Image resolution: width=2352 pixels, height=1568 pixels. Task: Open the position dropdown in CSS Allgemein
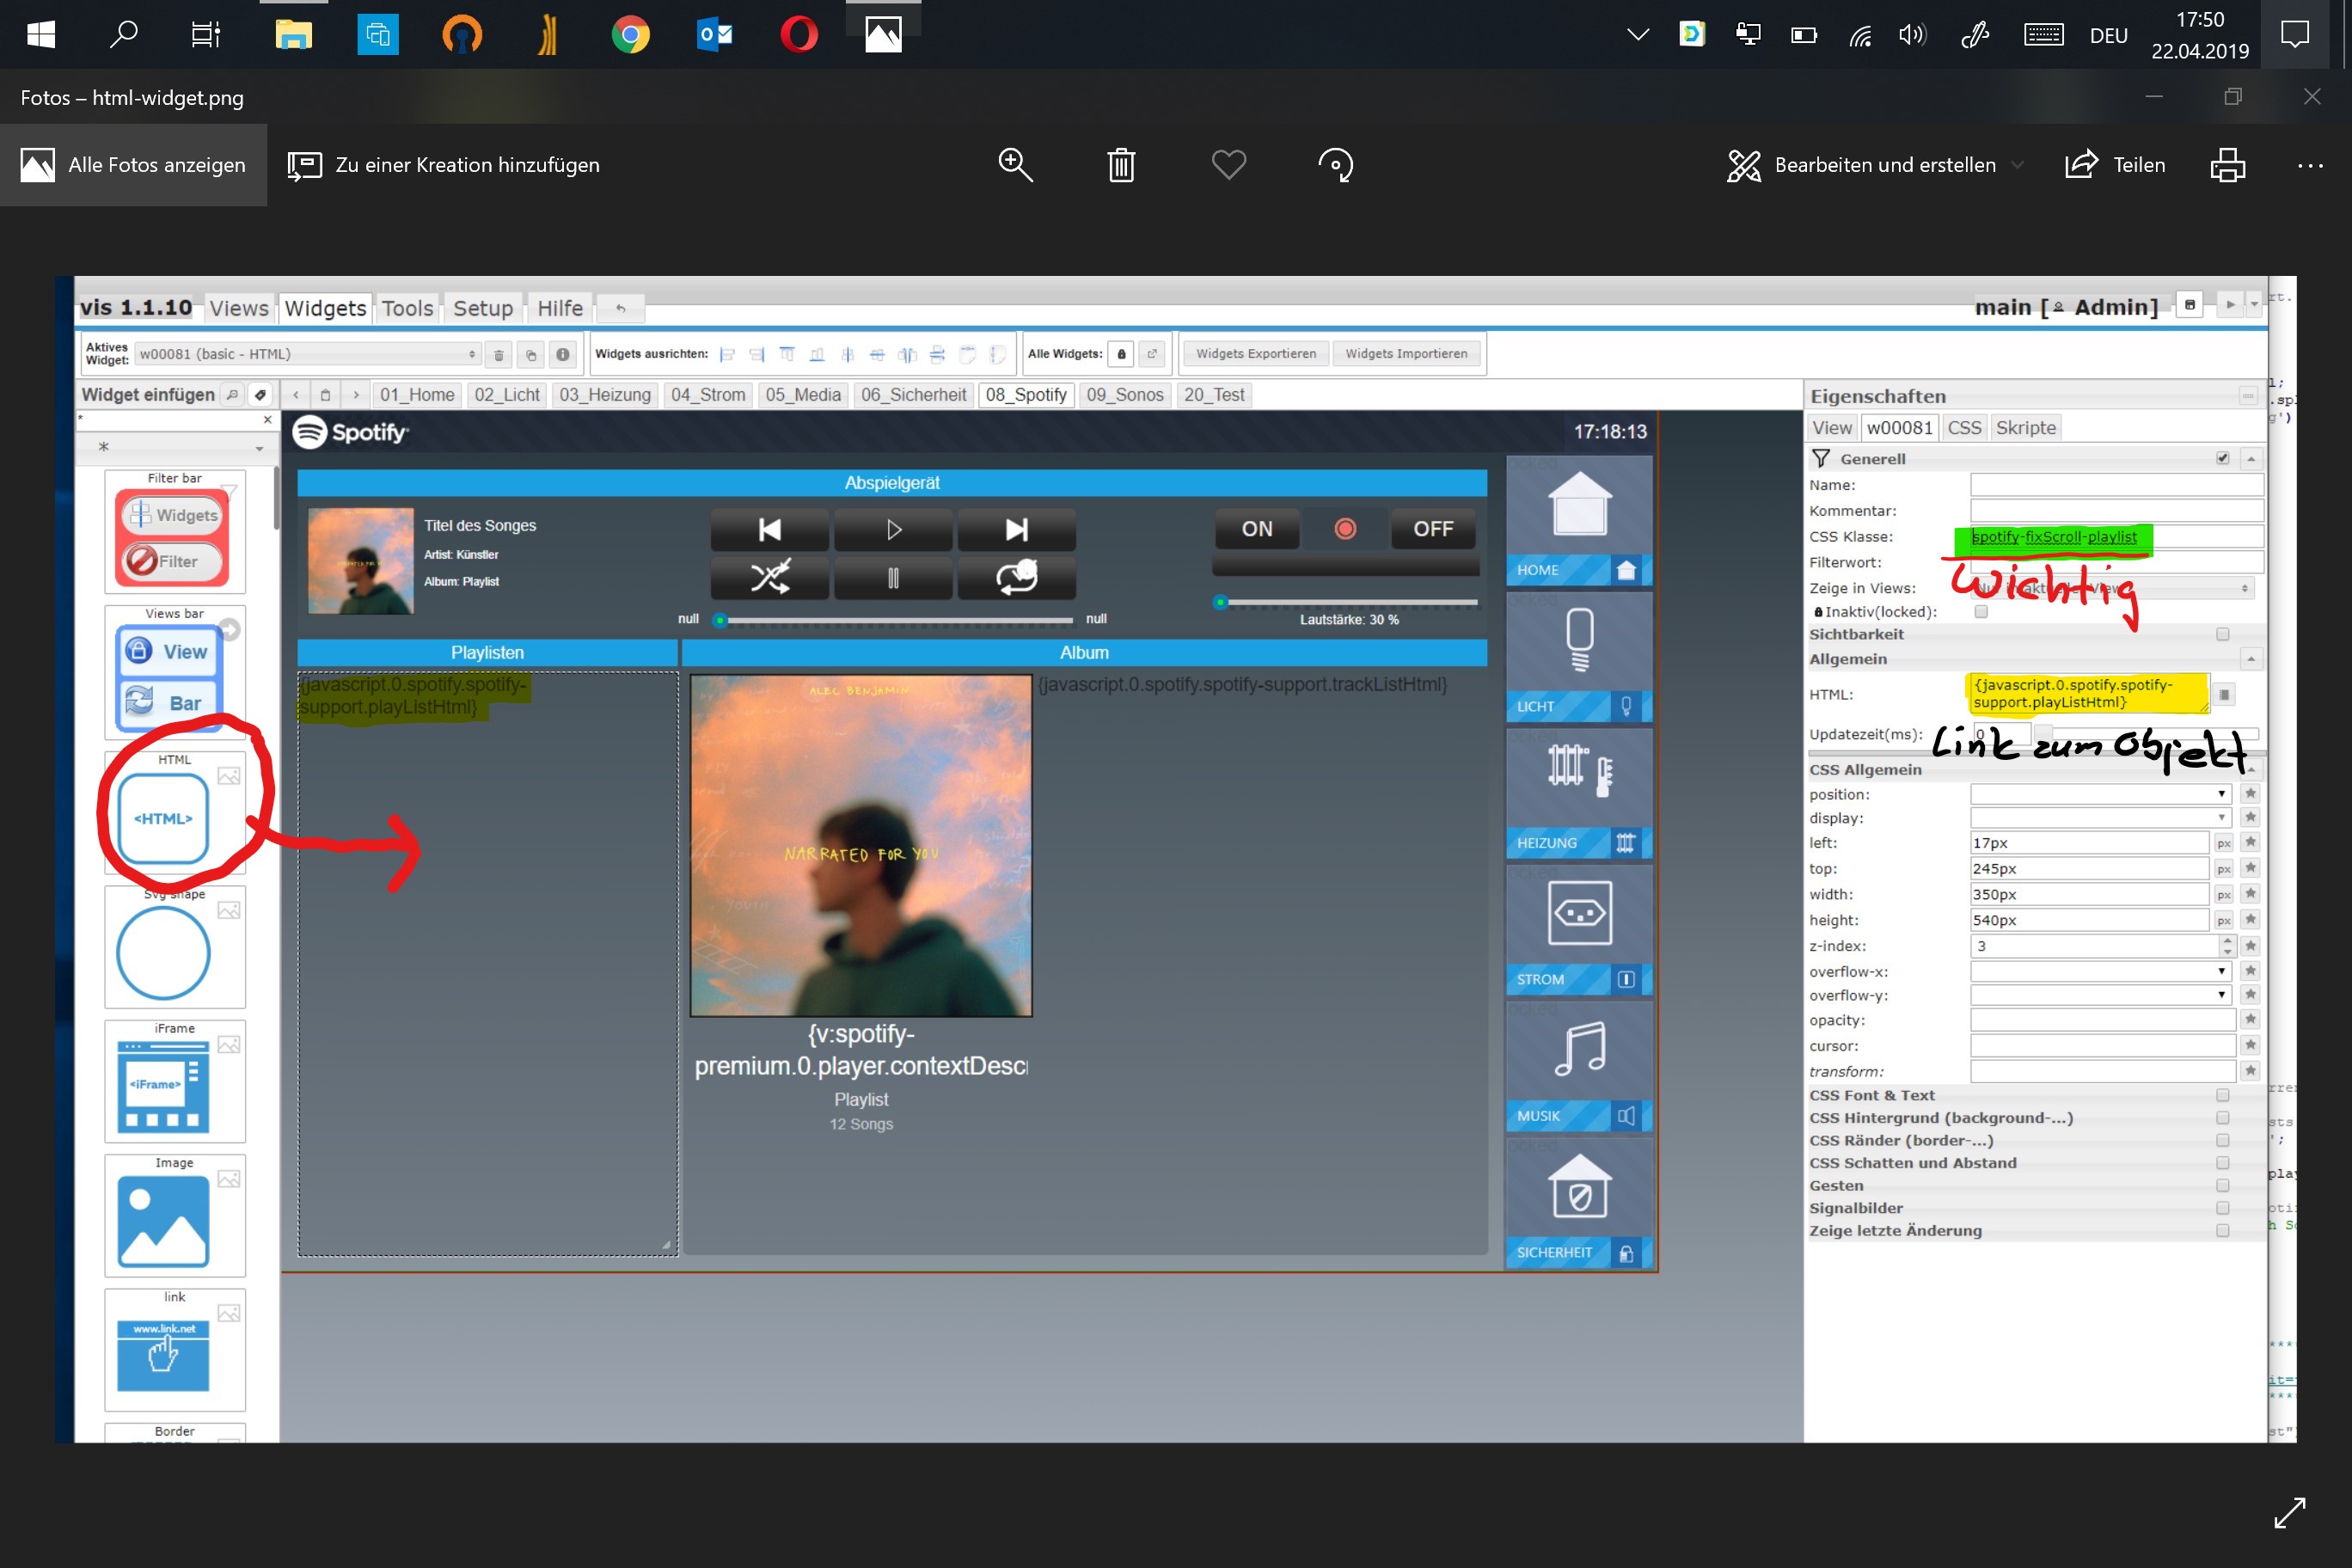point(2100,794)
